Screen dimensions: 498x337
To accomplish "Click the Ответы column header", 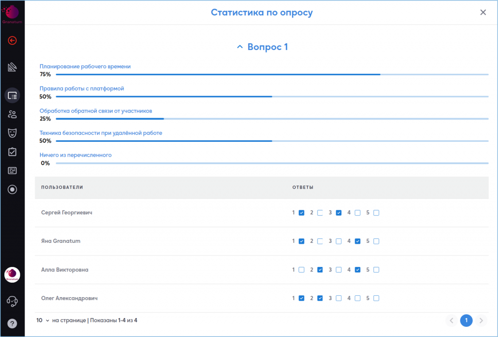I will 302,187.
